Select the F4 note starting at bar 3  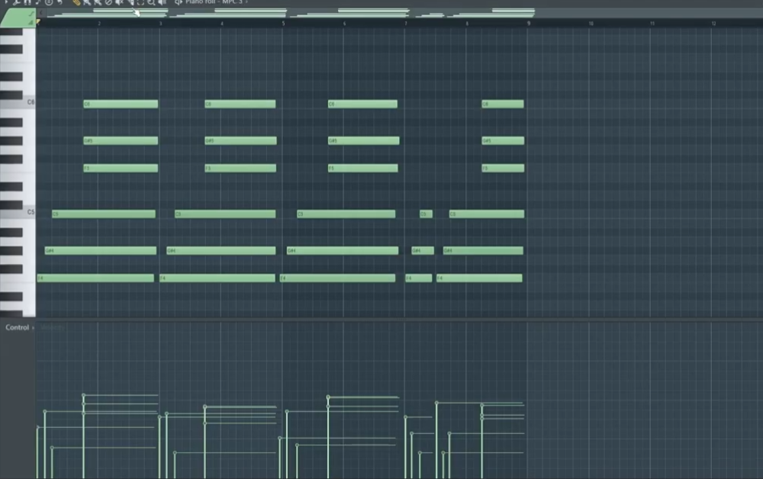coord(217,278)
